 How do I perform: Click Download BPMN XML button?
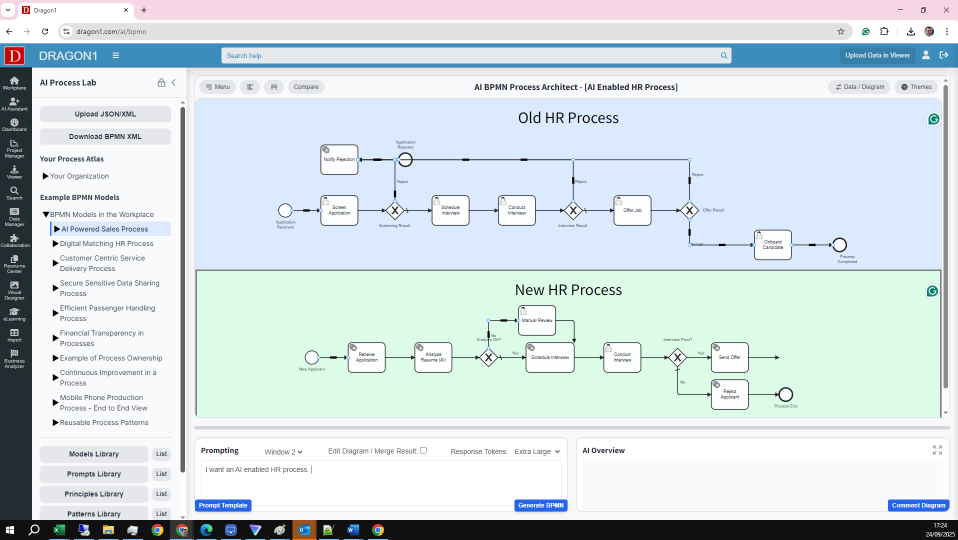[x=105, y=136]
